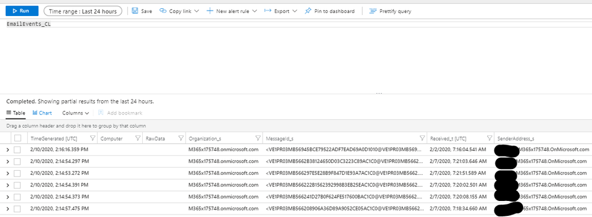Expand the New alert rule dropdown arrow
Screen dimensions: 592x217
tap(254, 11)
